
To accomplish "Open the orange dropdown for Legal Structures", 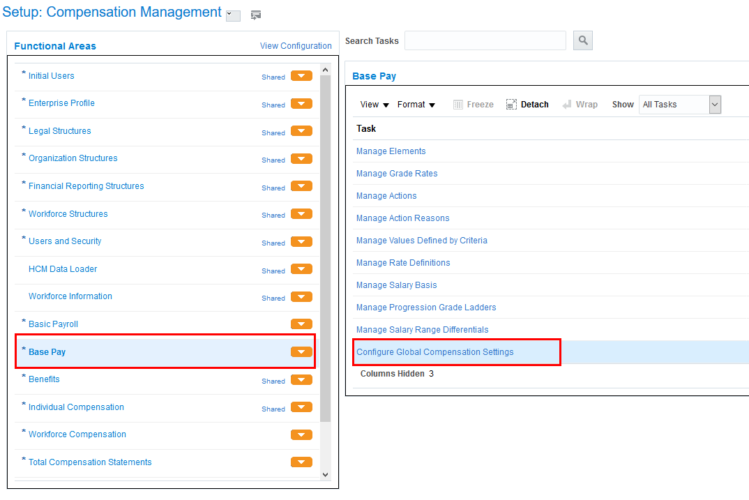I will 301,132.
